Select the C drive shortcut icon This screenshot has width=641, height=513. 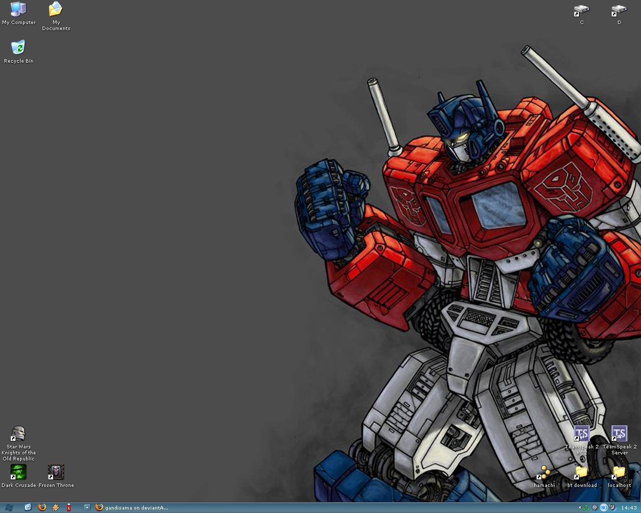pyautogui.click(x=581, y=15)
